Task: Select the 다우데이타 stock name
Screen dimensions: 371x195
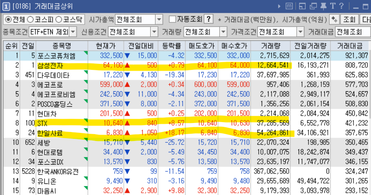Action: tap(53, 75)
